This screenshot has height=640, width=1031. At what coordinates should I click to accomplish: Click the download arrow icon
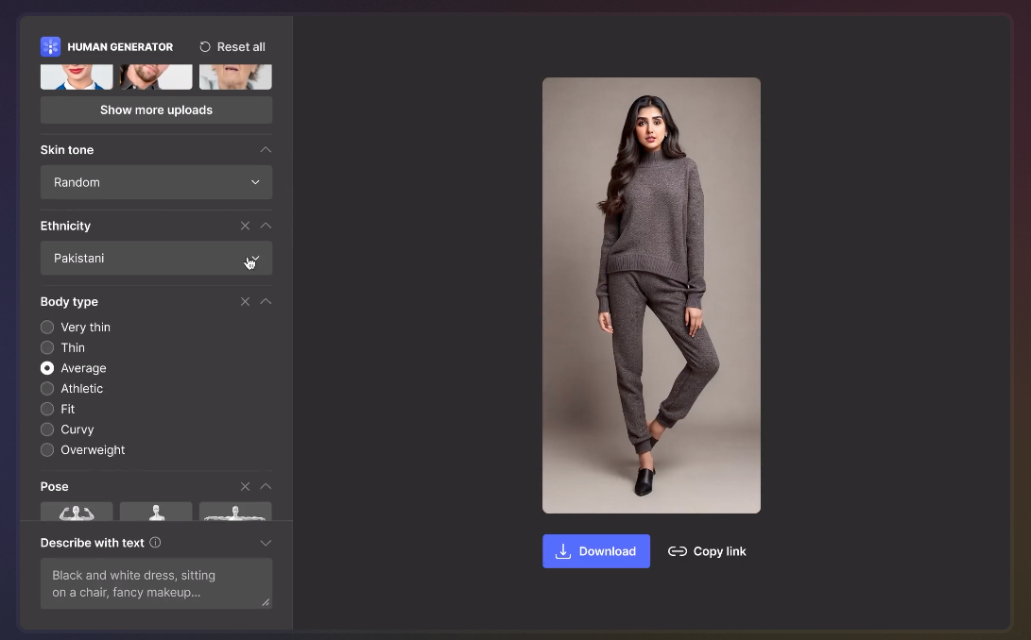point(563,551)
